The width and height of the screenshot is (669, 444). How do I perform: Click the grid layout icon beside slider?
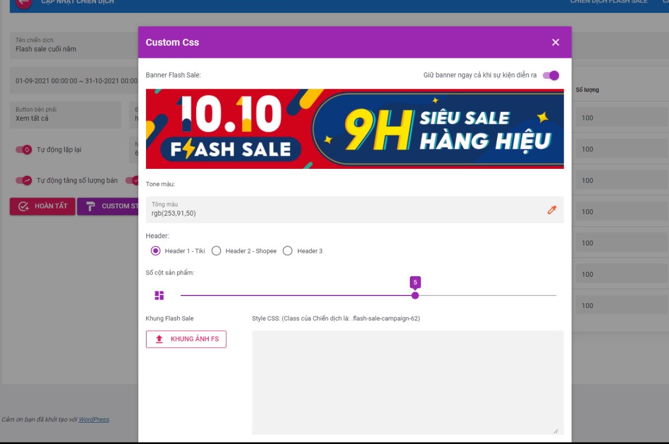coord(159,295)
